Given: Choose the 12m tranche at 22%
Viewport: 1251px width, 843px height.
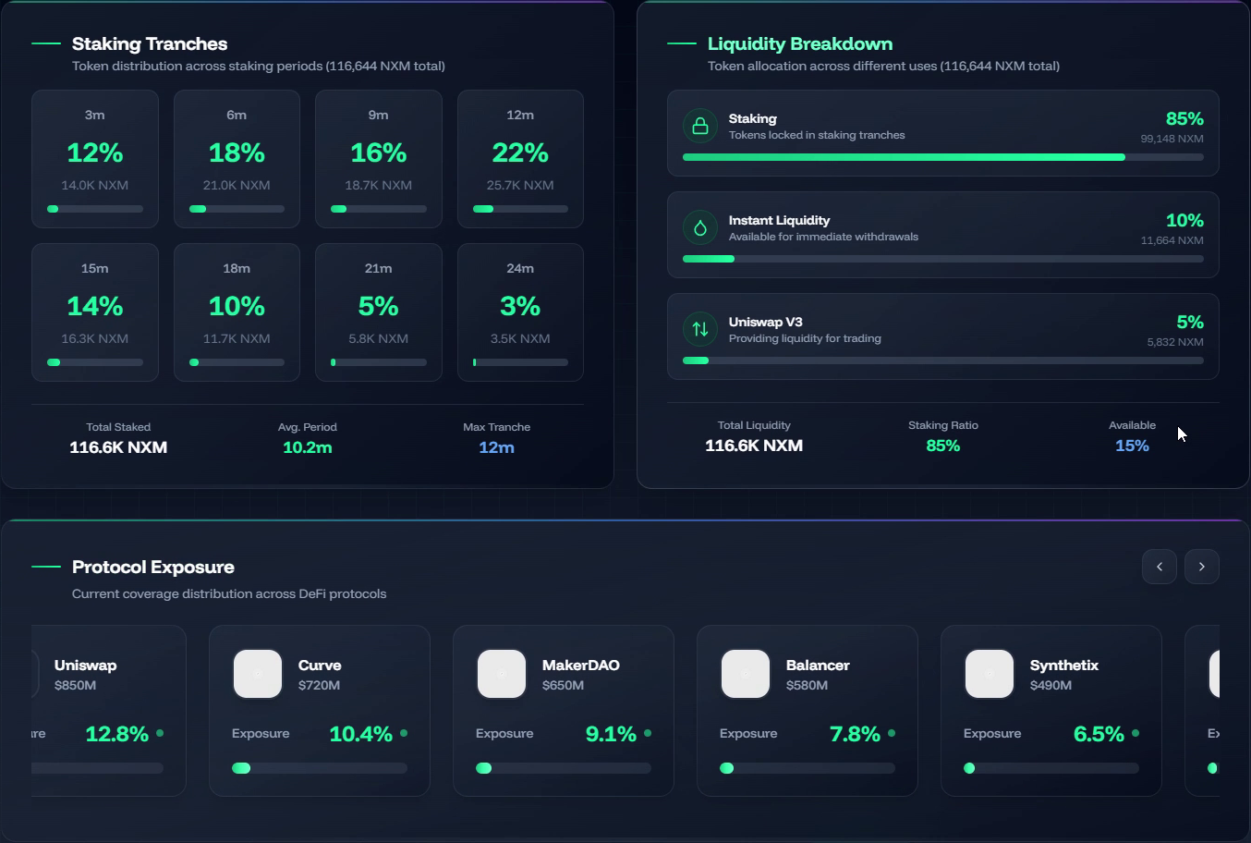Looking at the screenshot, I should coord(520,159).
